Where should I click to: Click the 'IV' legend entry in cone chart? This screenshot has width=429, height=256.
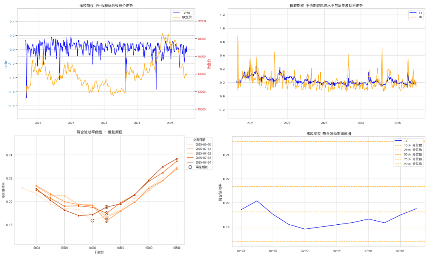pos(401,141)
